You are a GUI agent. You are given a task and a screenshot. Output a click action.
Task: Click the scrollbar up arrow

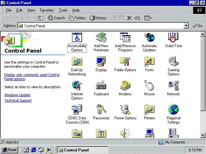[x=202, y=34]
